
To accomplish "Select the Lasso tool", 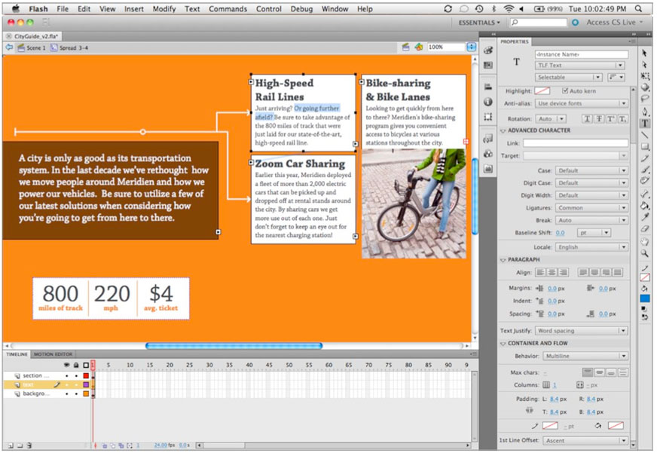I will pyautogui.click(x=644, y=99).
